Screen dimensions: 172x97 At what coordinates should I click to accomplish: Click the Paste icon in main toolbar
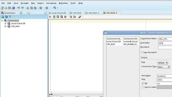click(35, 8)
